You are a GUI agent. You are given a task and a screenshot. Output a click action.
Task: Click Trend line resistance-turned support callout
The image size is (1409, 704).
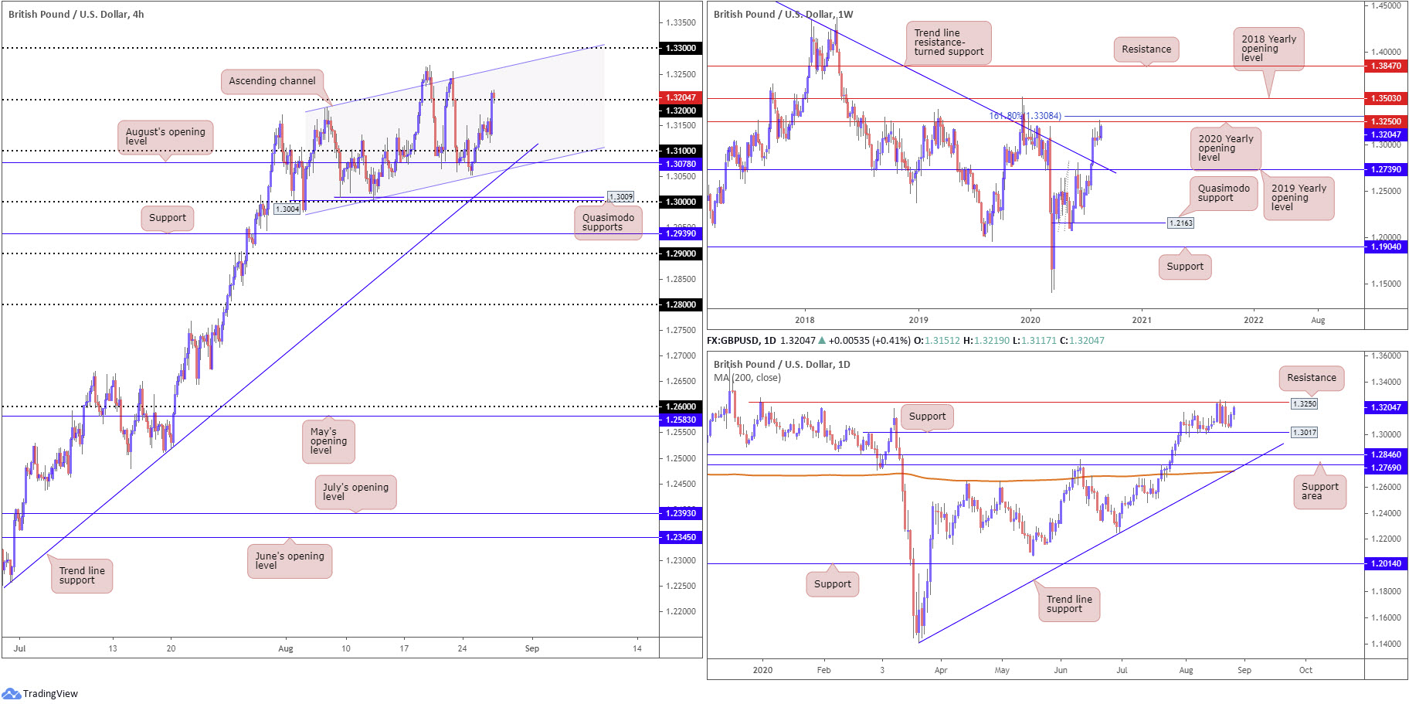tap(949, 43)
